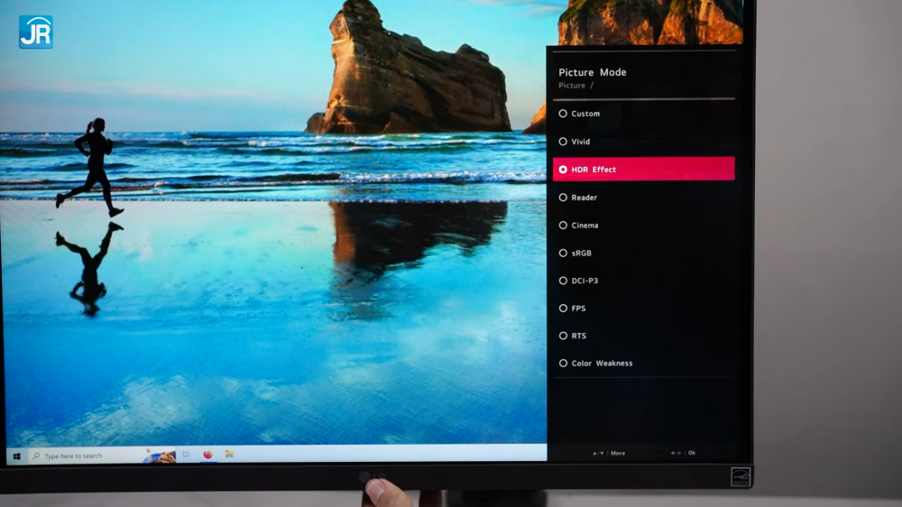Click the Move hint in OSD footer
The height and width of the screenshot is (507, 902).
(609, 453)
